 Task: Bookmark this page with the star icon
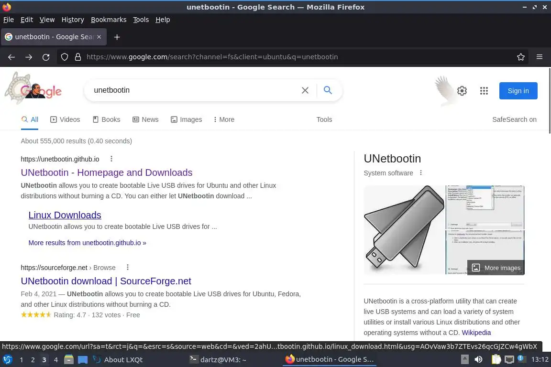click(x=521, y=57)
